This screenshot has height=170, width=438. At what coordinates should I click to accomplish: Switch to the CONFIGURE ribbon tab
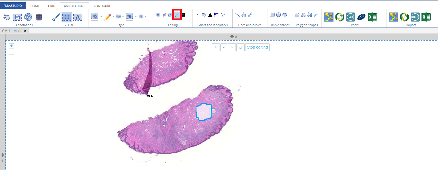pos(102,6)
